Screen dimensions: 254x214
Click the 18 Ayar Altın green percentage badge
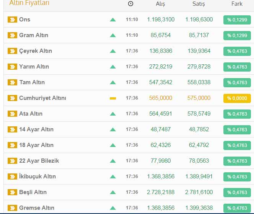tap(237, 145)
